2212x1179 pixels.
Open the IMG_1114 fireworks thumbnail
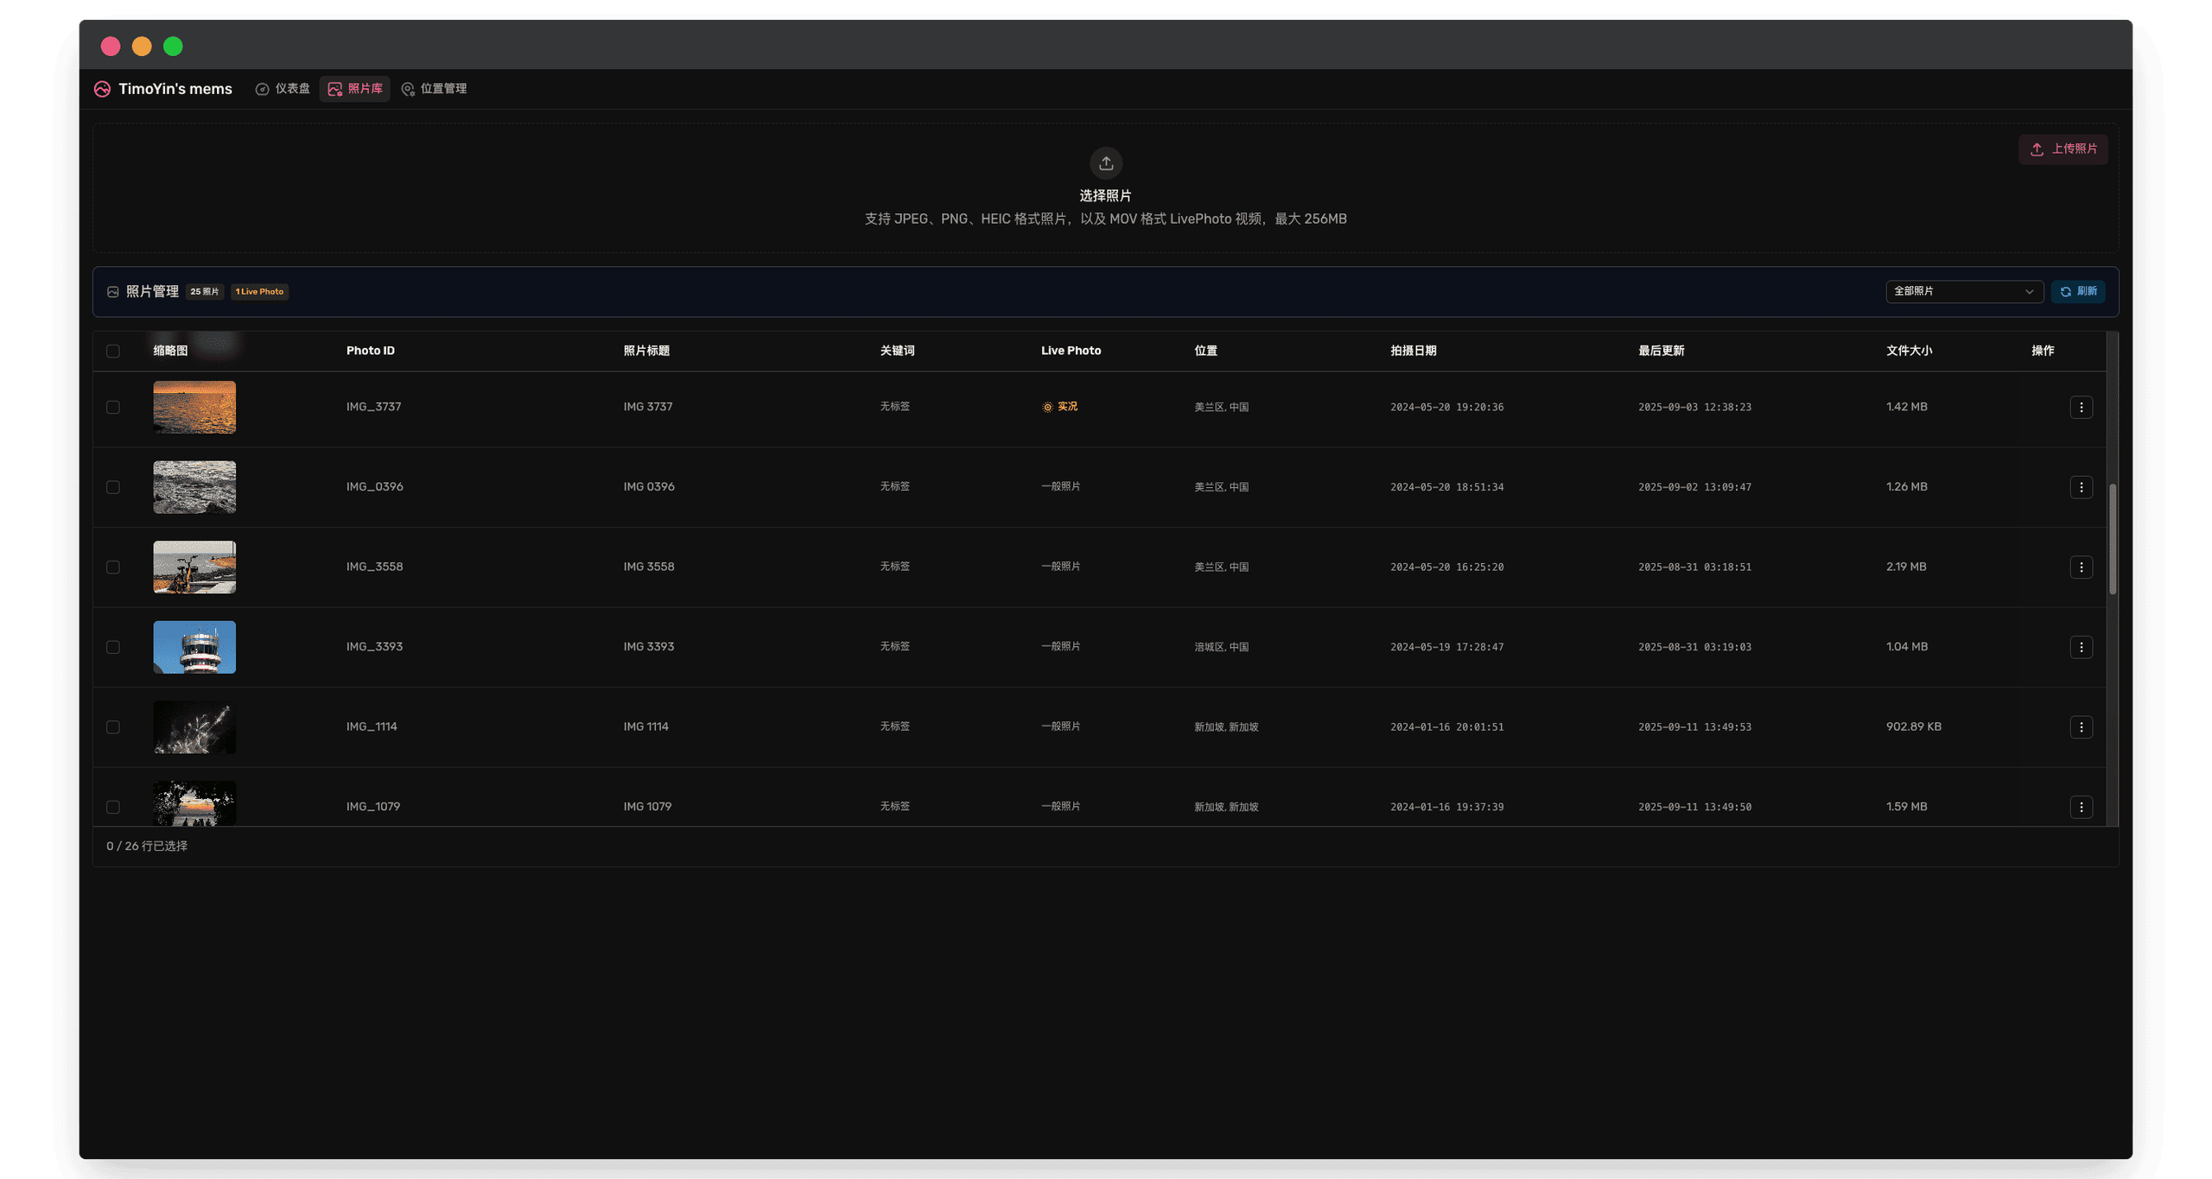(194, 727)
